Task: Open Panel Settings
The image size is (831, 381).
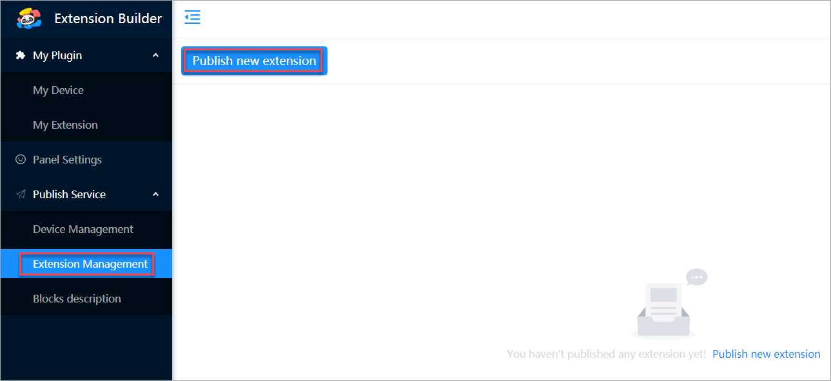Action: point(67,160)
